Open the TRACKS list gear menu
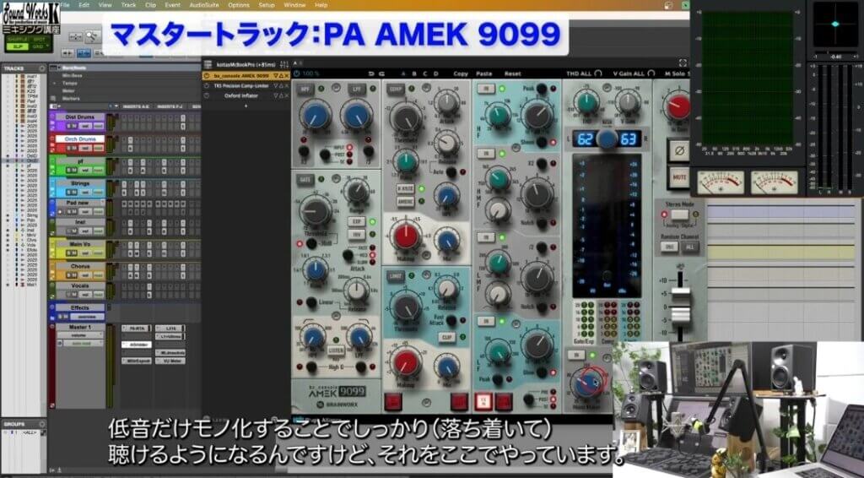 click(x=40, y=68)
